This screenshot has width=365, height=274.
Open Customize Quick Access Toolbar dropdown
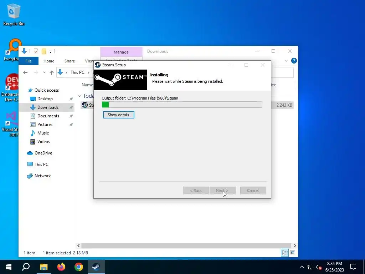[50, 51]
